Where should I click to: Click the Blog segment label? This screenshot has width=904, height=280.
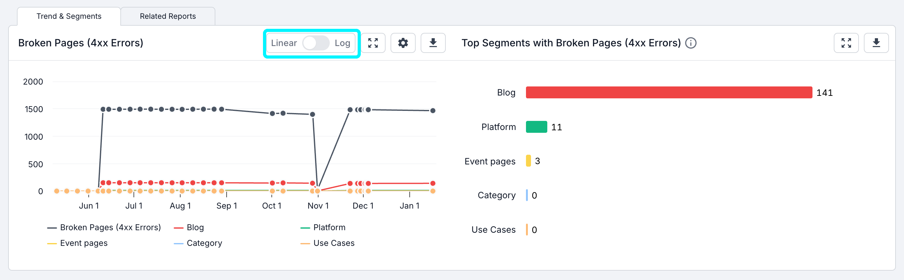[506, 92]
